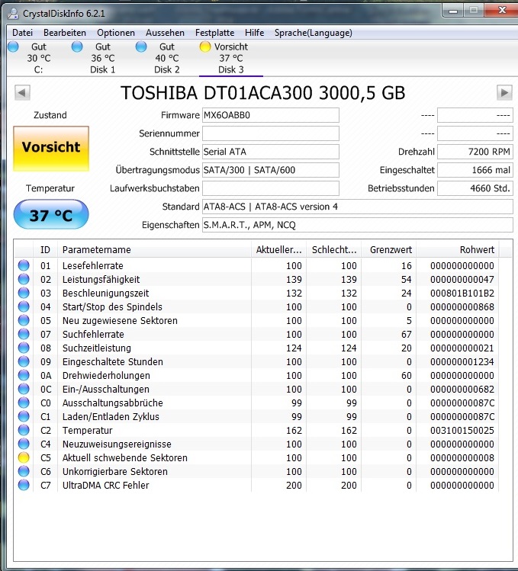This screenshot has width=518, height=571.
Task: Click status orb of Laden/Entladen Zyklus row
Action: pos(24,416)
